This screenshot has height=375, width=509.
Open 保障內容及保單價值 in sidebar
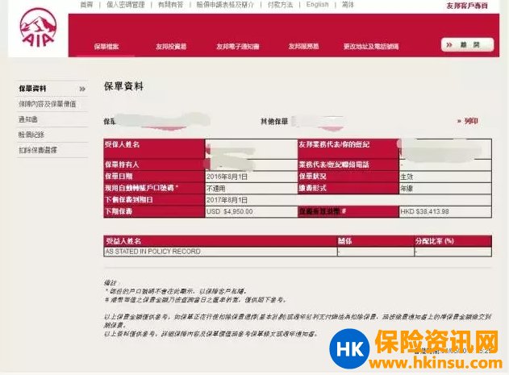pos(47,104)
